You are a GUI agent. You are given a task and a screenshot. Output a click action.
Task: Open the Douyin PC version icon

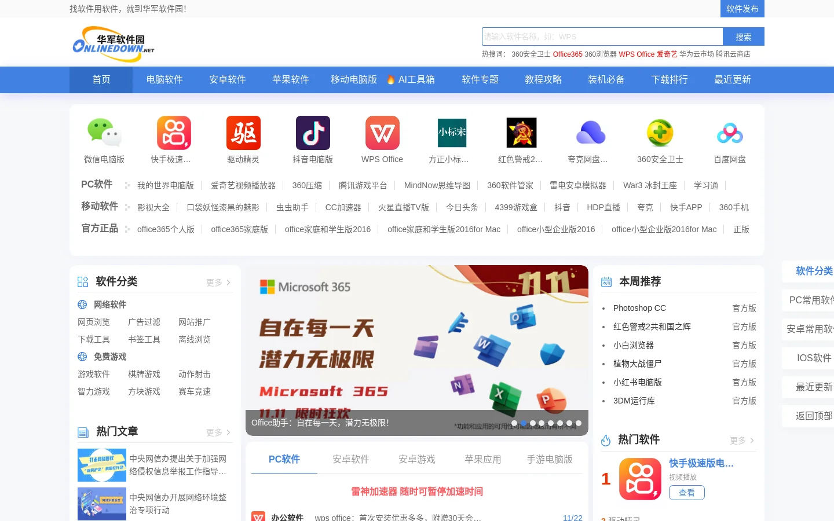coord(313,133)
